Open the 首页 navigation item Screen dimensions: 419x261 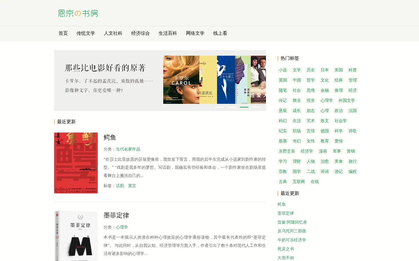(63, 33)
